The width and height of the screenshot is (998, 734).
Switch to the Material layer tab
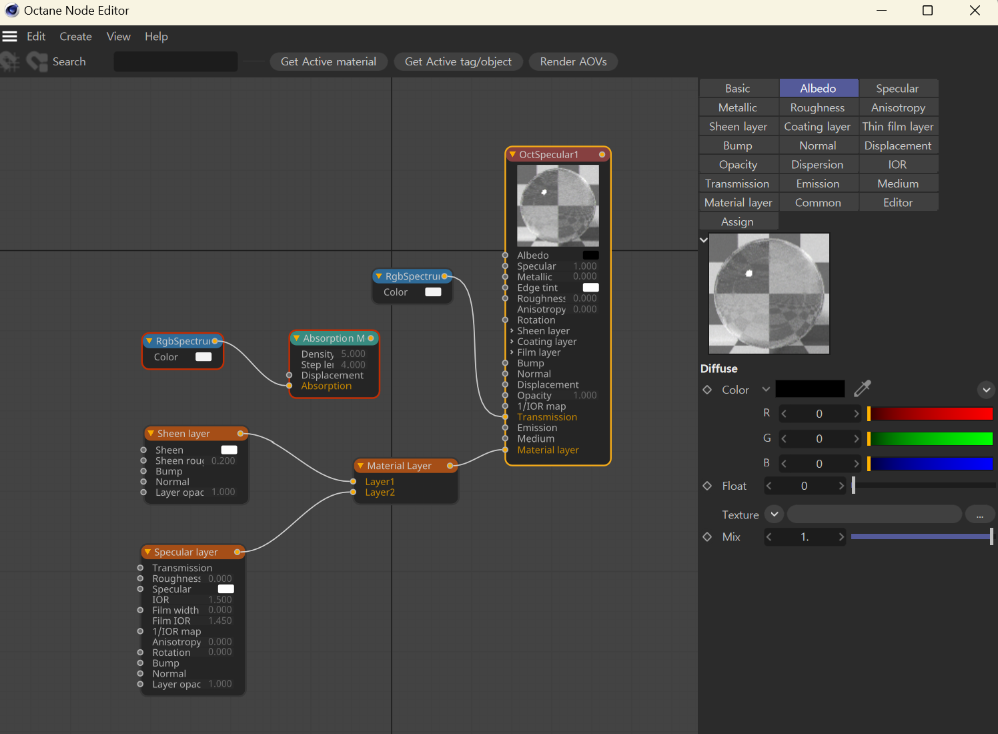(x=738, y=202)
